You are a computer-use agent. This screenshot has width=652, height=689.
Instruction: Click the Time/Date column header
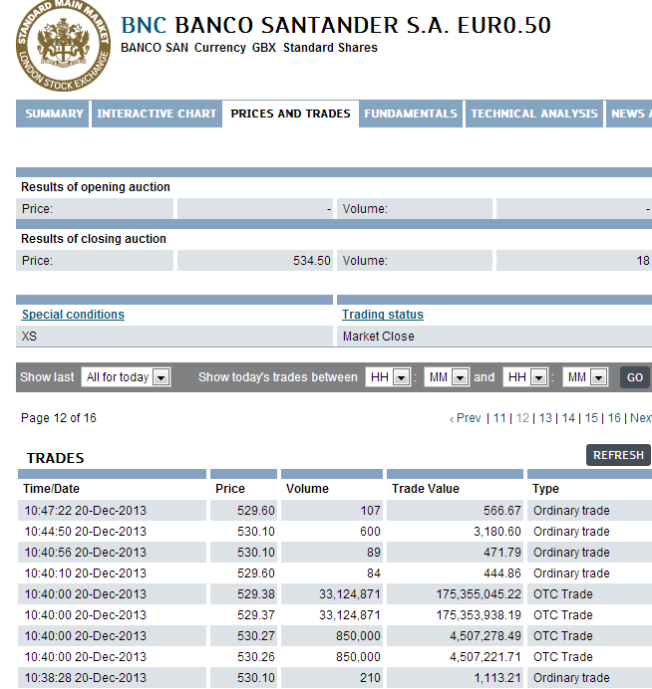coord(51,489)
